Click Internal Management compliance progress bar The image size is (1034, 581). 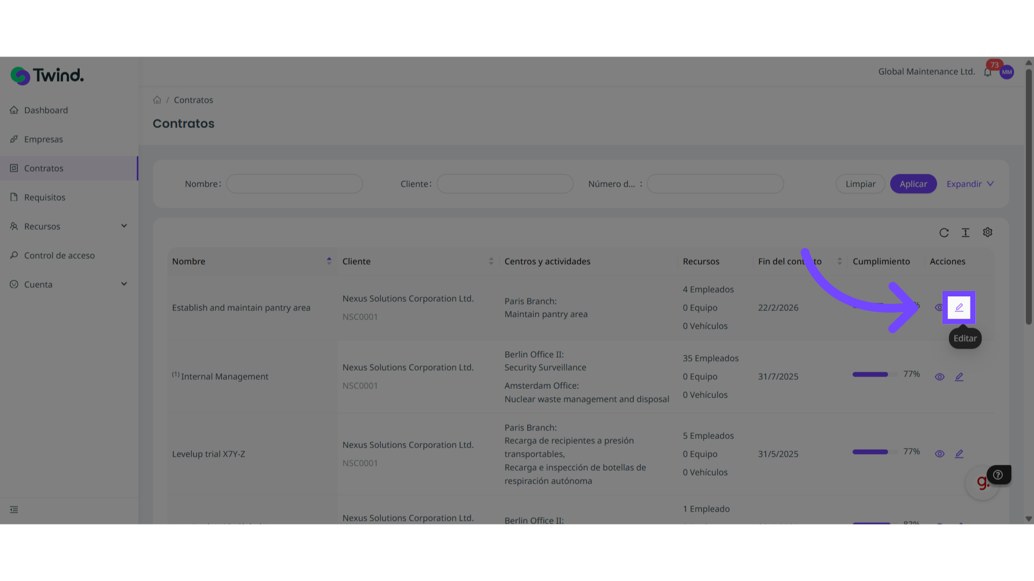pyautogui.click(x=875, y=374)
